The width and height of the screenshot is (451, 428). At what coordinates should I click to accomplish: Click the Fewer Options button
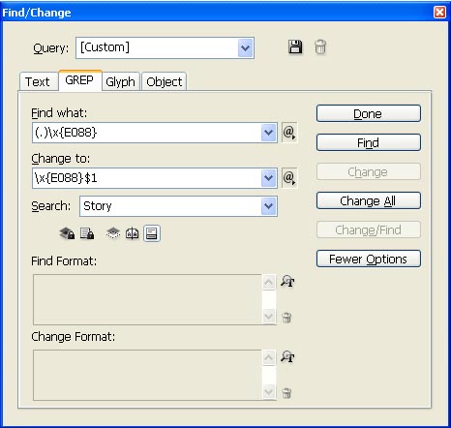click(369, 259)
